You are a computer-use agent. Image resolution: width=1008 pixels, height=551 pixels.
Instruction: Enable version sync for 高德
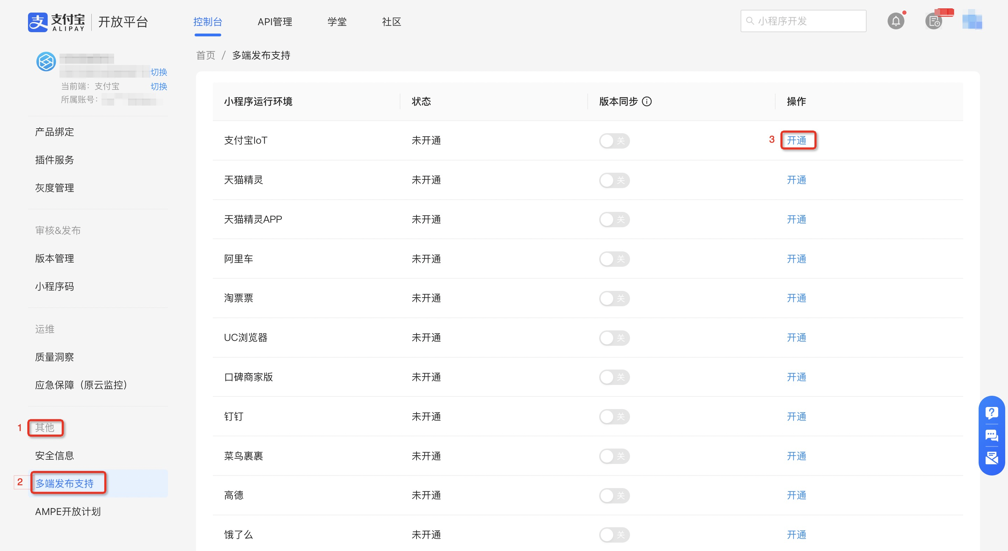[614, 495]
